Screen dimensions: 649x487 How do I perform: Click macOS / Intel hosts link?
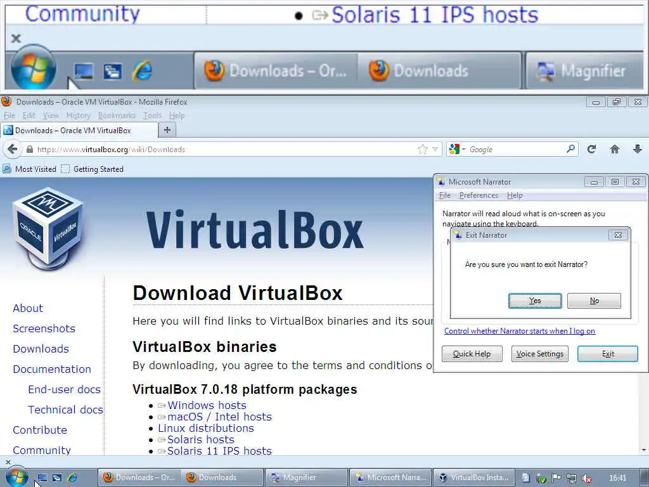click(x=219, y=417)
